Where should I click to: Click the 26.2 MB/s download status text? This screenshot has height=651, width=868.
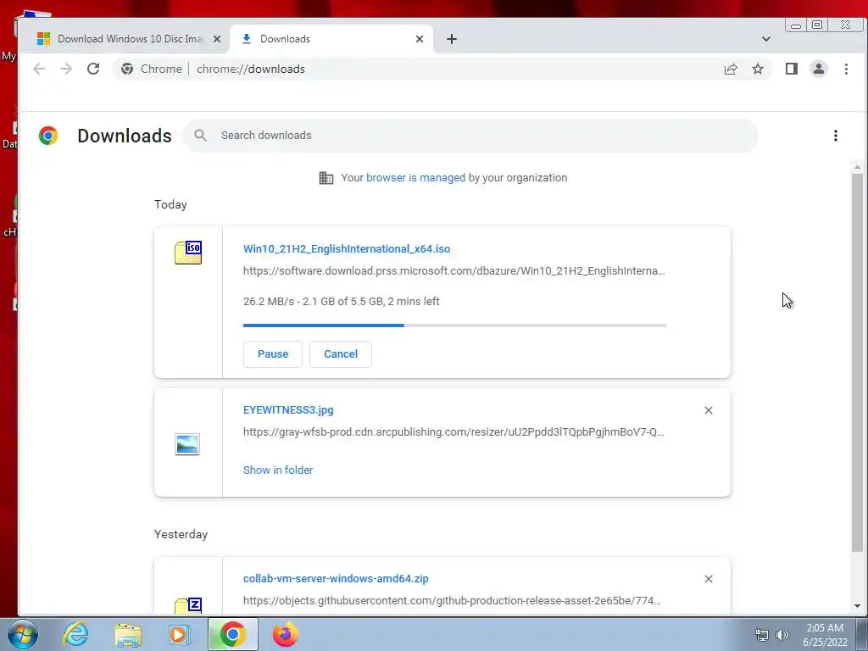tap(341, 302)
